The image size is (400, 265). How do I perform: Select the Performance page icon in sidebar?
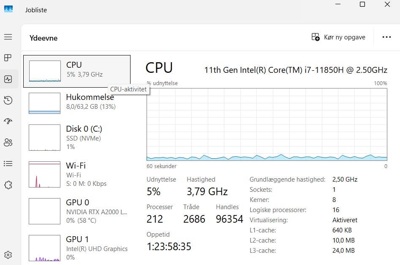tap(8, 79)
